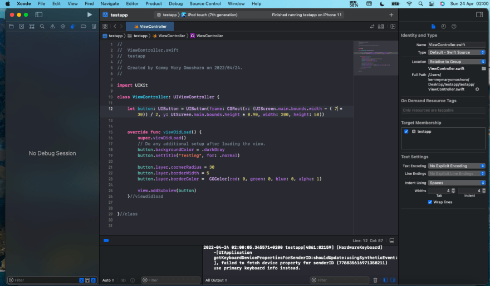Open the Indent Using Spaces dropdown
The image size is (490, 286).
pyautogui.click(x=457, y=183)
